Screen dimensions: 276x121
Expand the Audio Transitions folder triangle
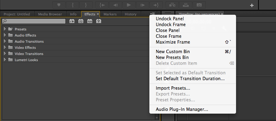[x=5, y=41]
